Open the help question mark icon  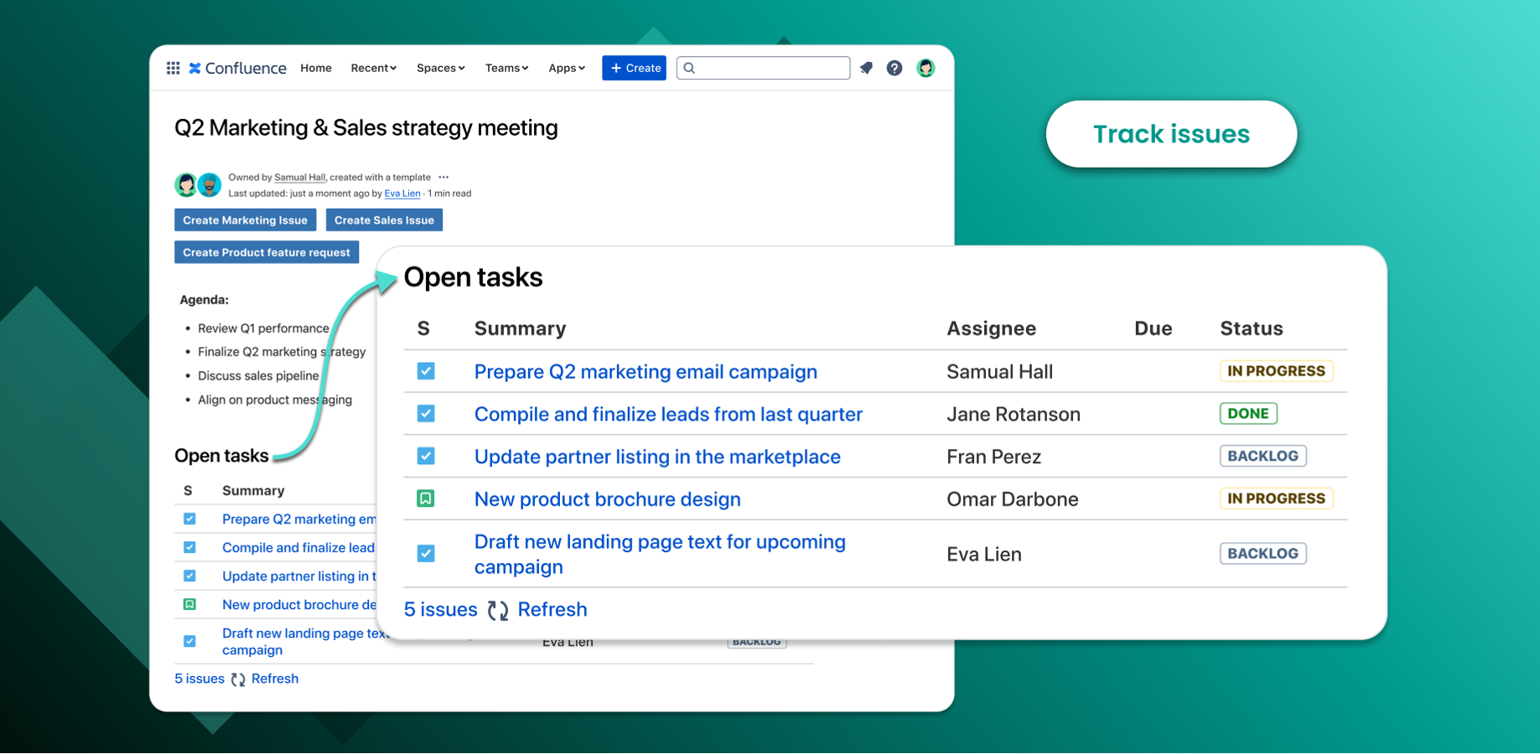coord(894,68)
